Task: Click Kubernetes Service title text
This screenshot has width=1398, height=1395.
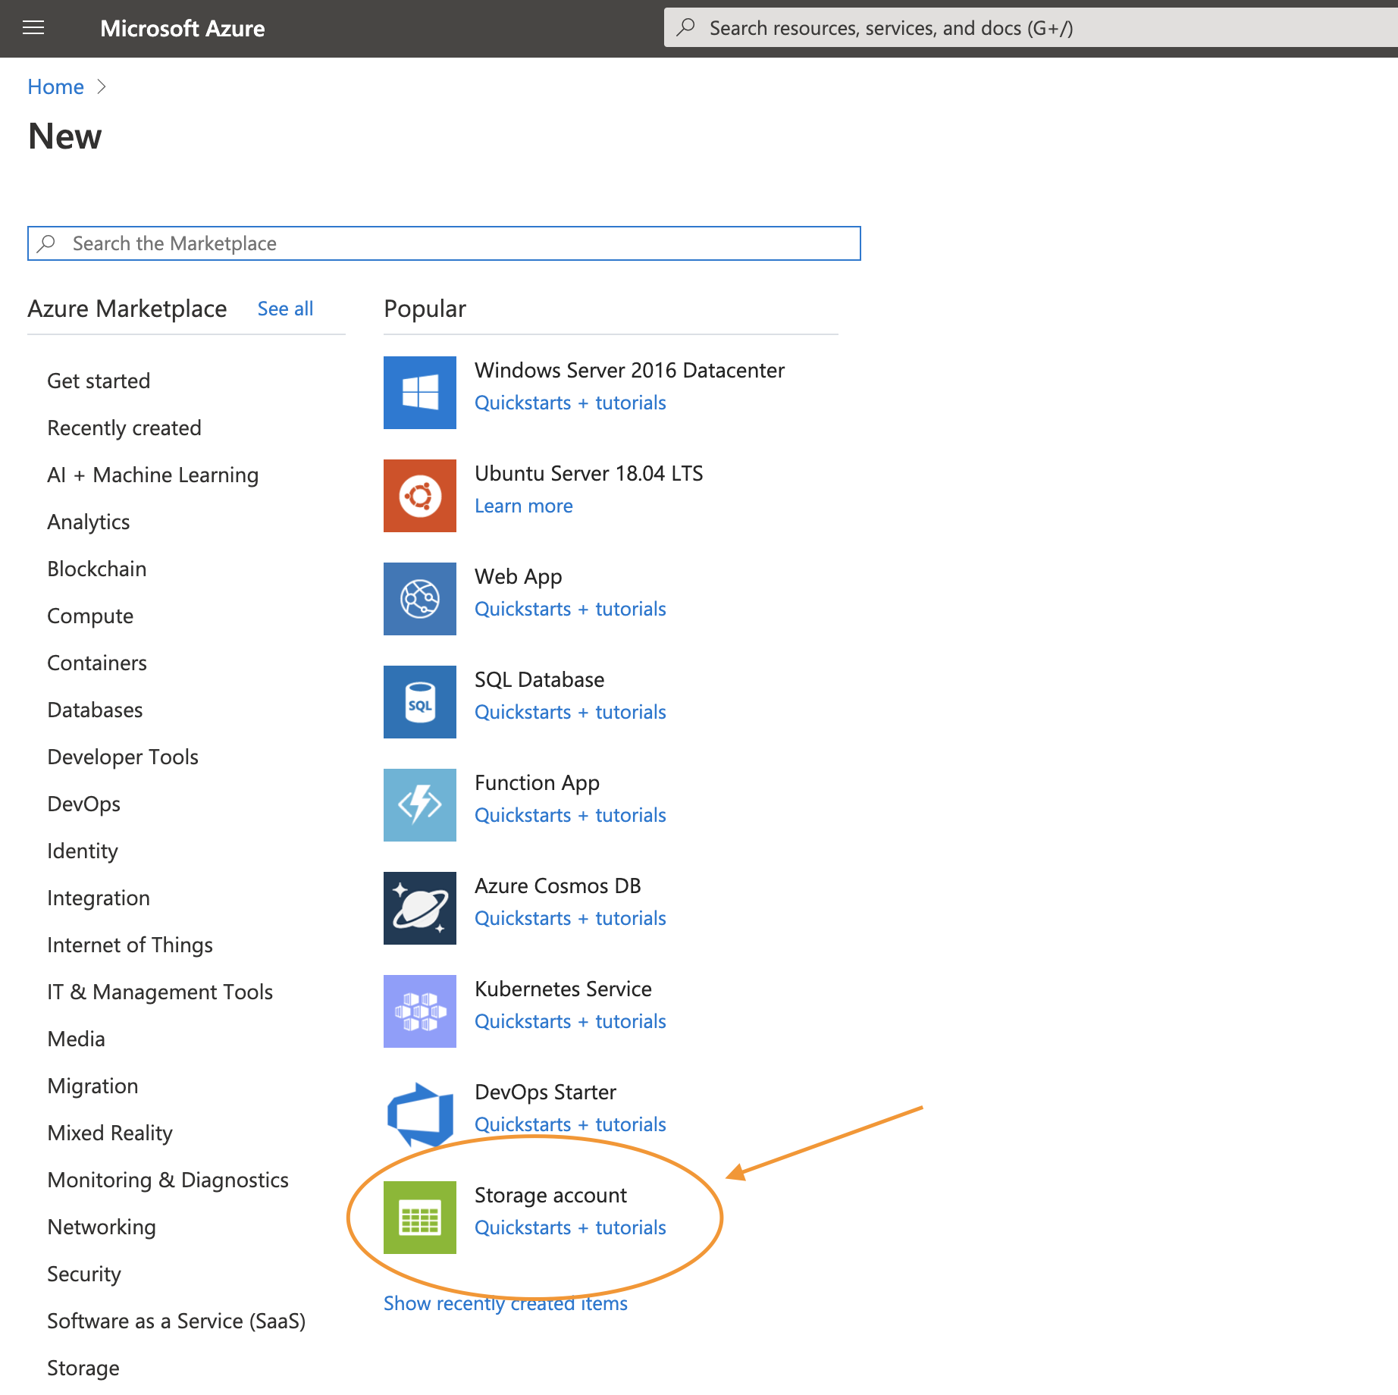Action: point(563,989)
